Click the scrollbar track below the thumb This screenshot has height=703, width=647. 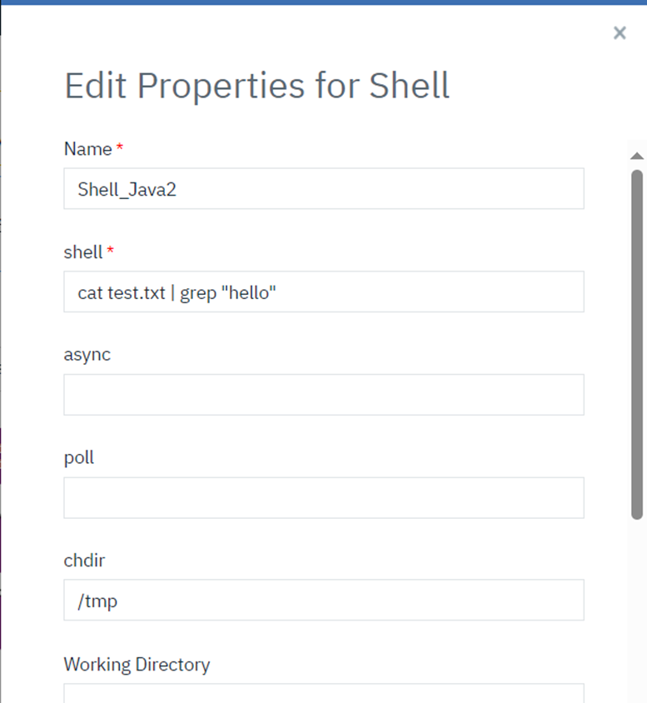[636, 583]
